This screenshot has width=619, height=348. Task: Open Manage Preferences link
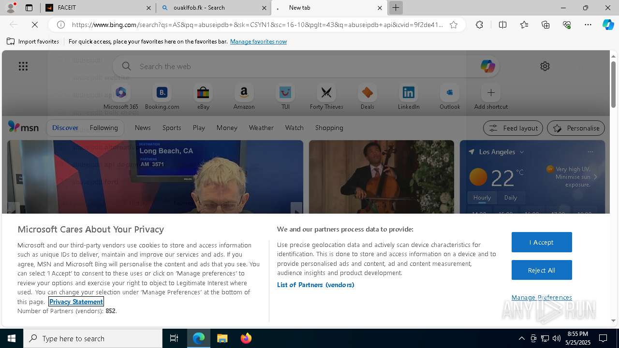(x=542, y=297)
